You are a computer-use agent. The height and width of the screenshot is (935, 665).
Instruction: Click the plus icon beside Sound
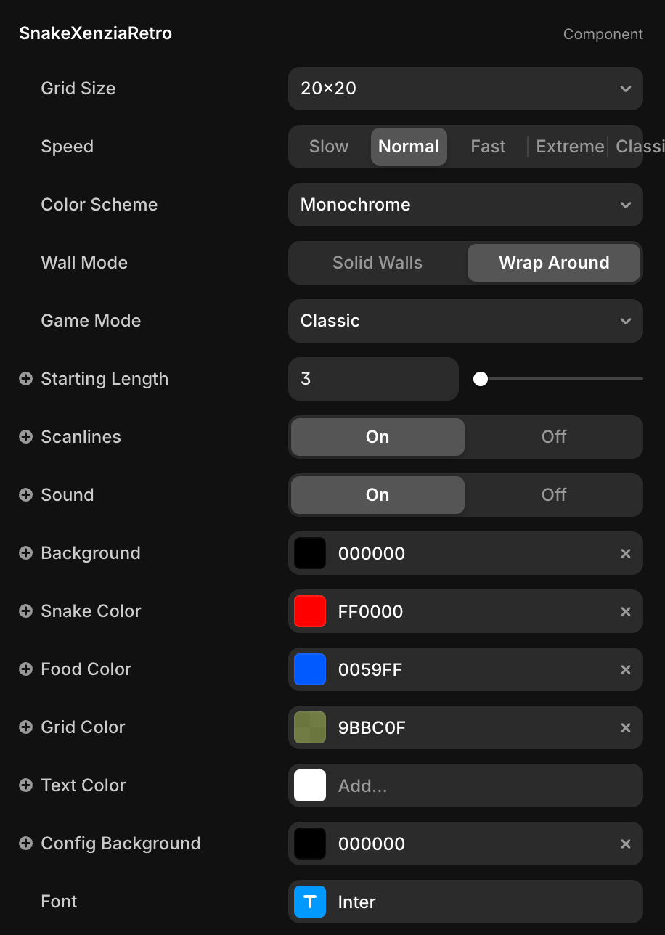point(25,495)
